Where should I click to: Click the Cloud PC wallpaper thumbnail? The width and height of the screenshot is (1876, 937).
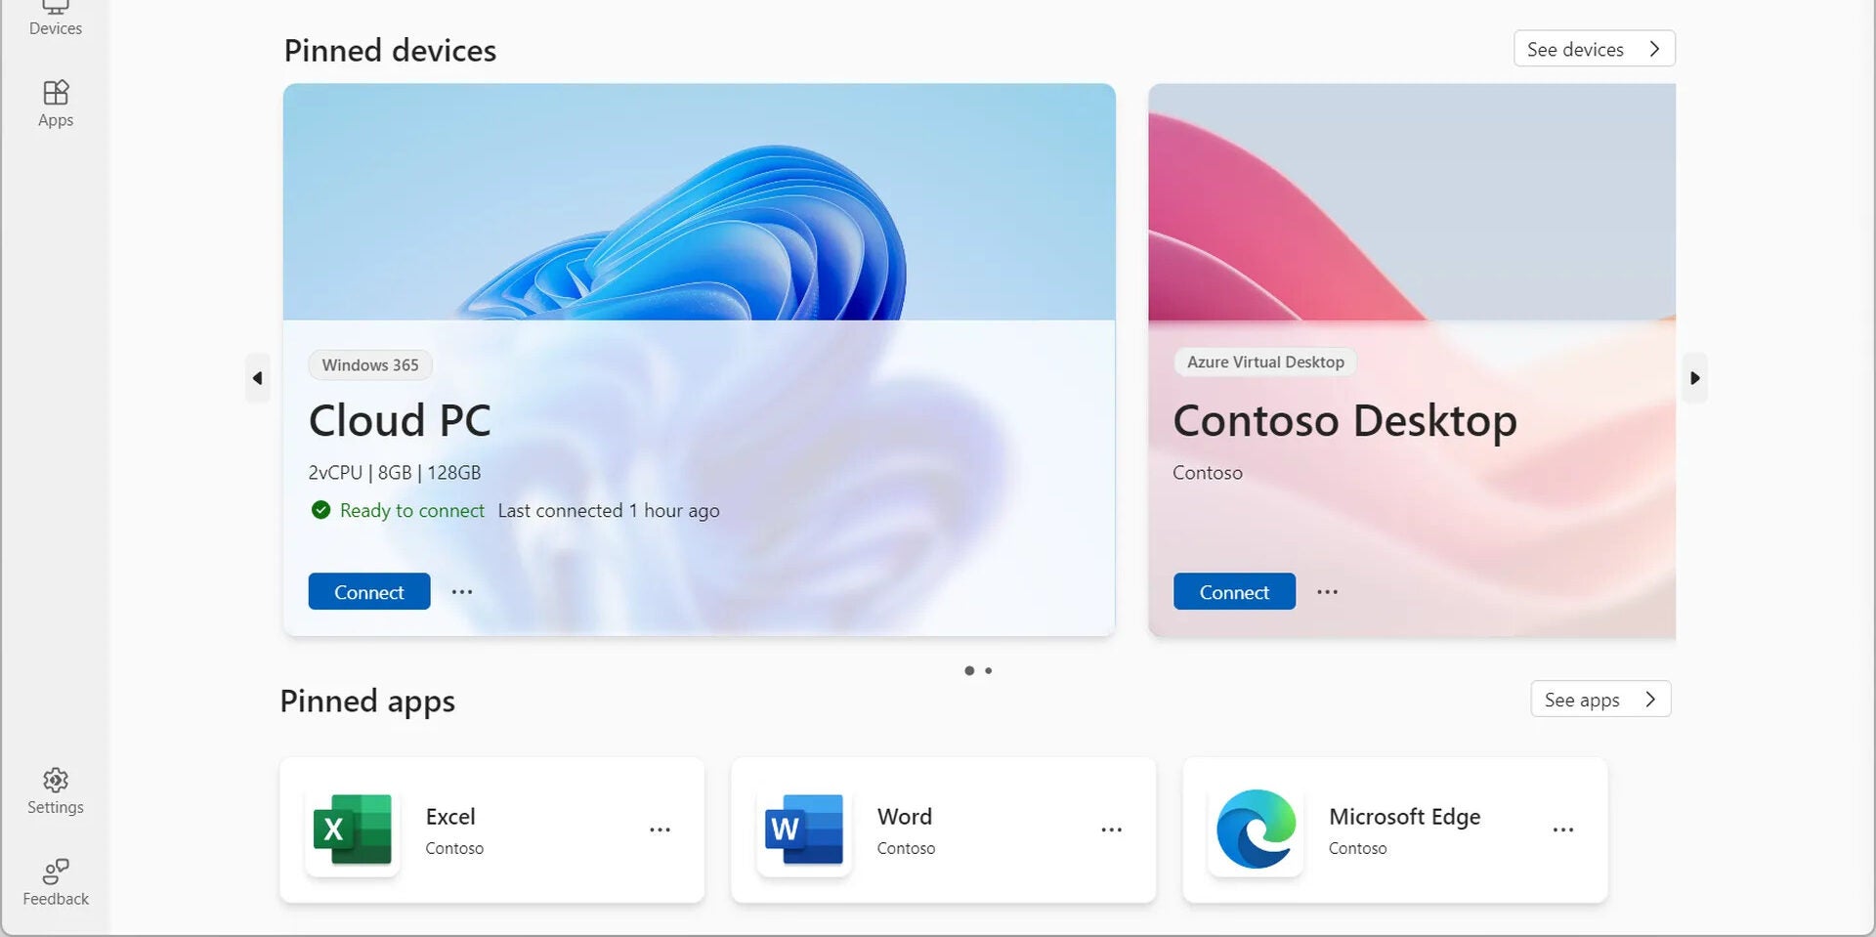pyautogui.click(x=699, y=201)
